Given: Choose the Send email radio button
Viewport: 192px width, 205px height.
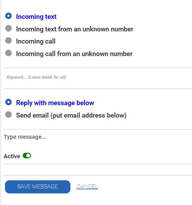Looking at the screenshot, I should point(8,115).
